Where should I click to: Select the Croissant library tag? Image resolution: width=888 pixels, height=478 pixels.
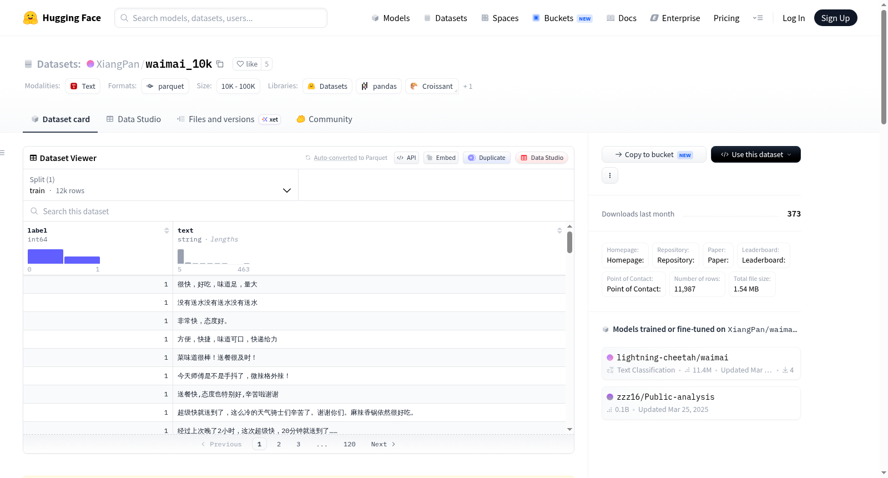coord(432,86)
